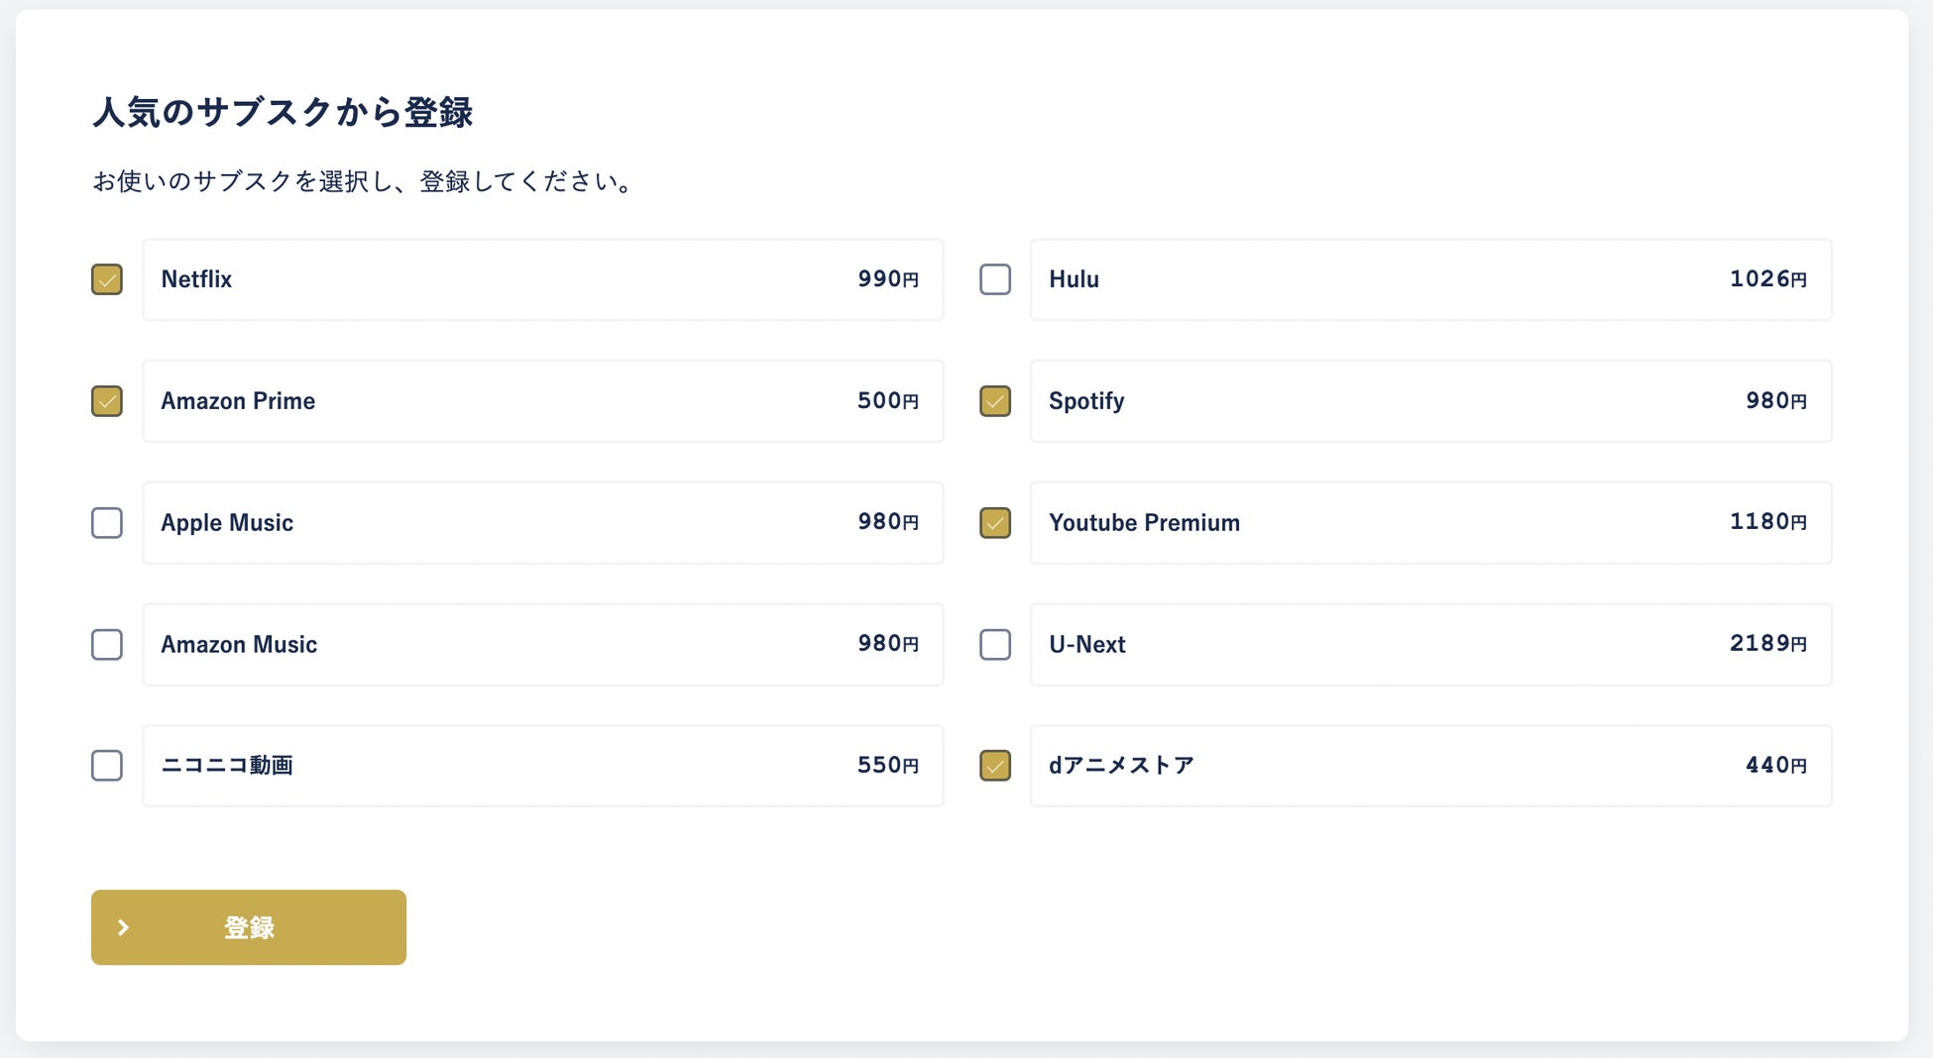Click the arrow icon on 登録 button
The width and height of the screenshot is (1933, 1058).
click(x=124, y=927)
